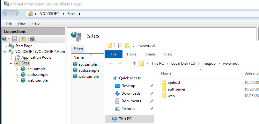
Task: Open the IIS Manager Help menu
Action: (35, 23)
